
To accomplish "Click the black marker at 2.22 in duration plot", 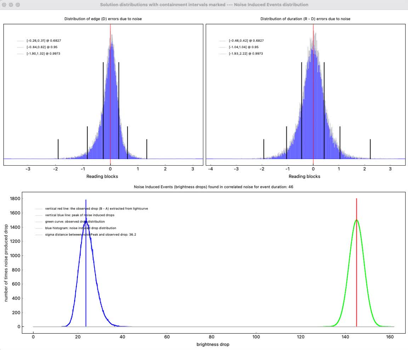I will point(370,149).
